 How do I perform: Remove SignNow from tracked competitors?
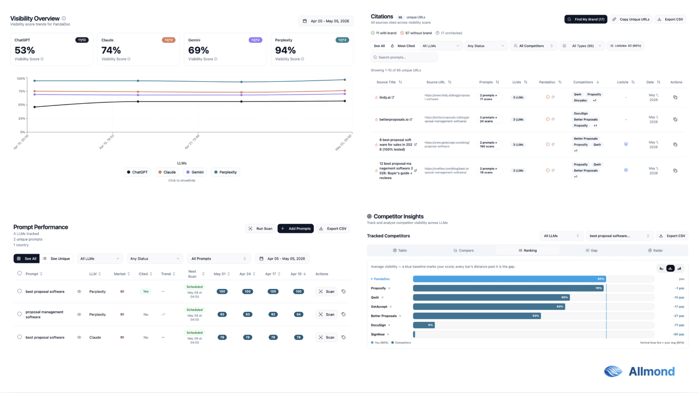tap(388, 334)
